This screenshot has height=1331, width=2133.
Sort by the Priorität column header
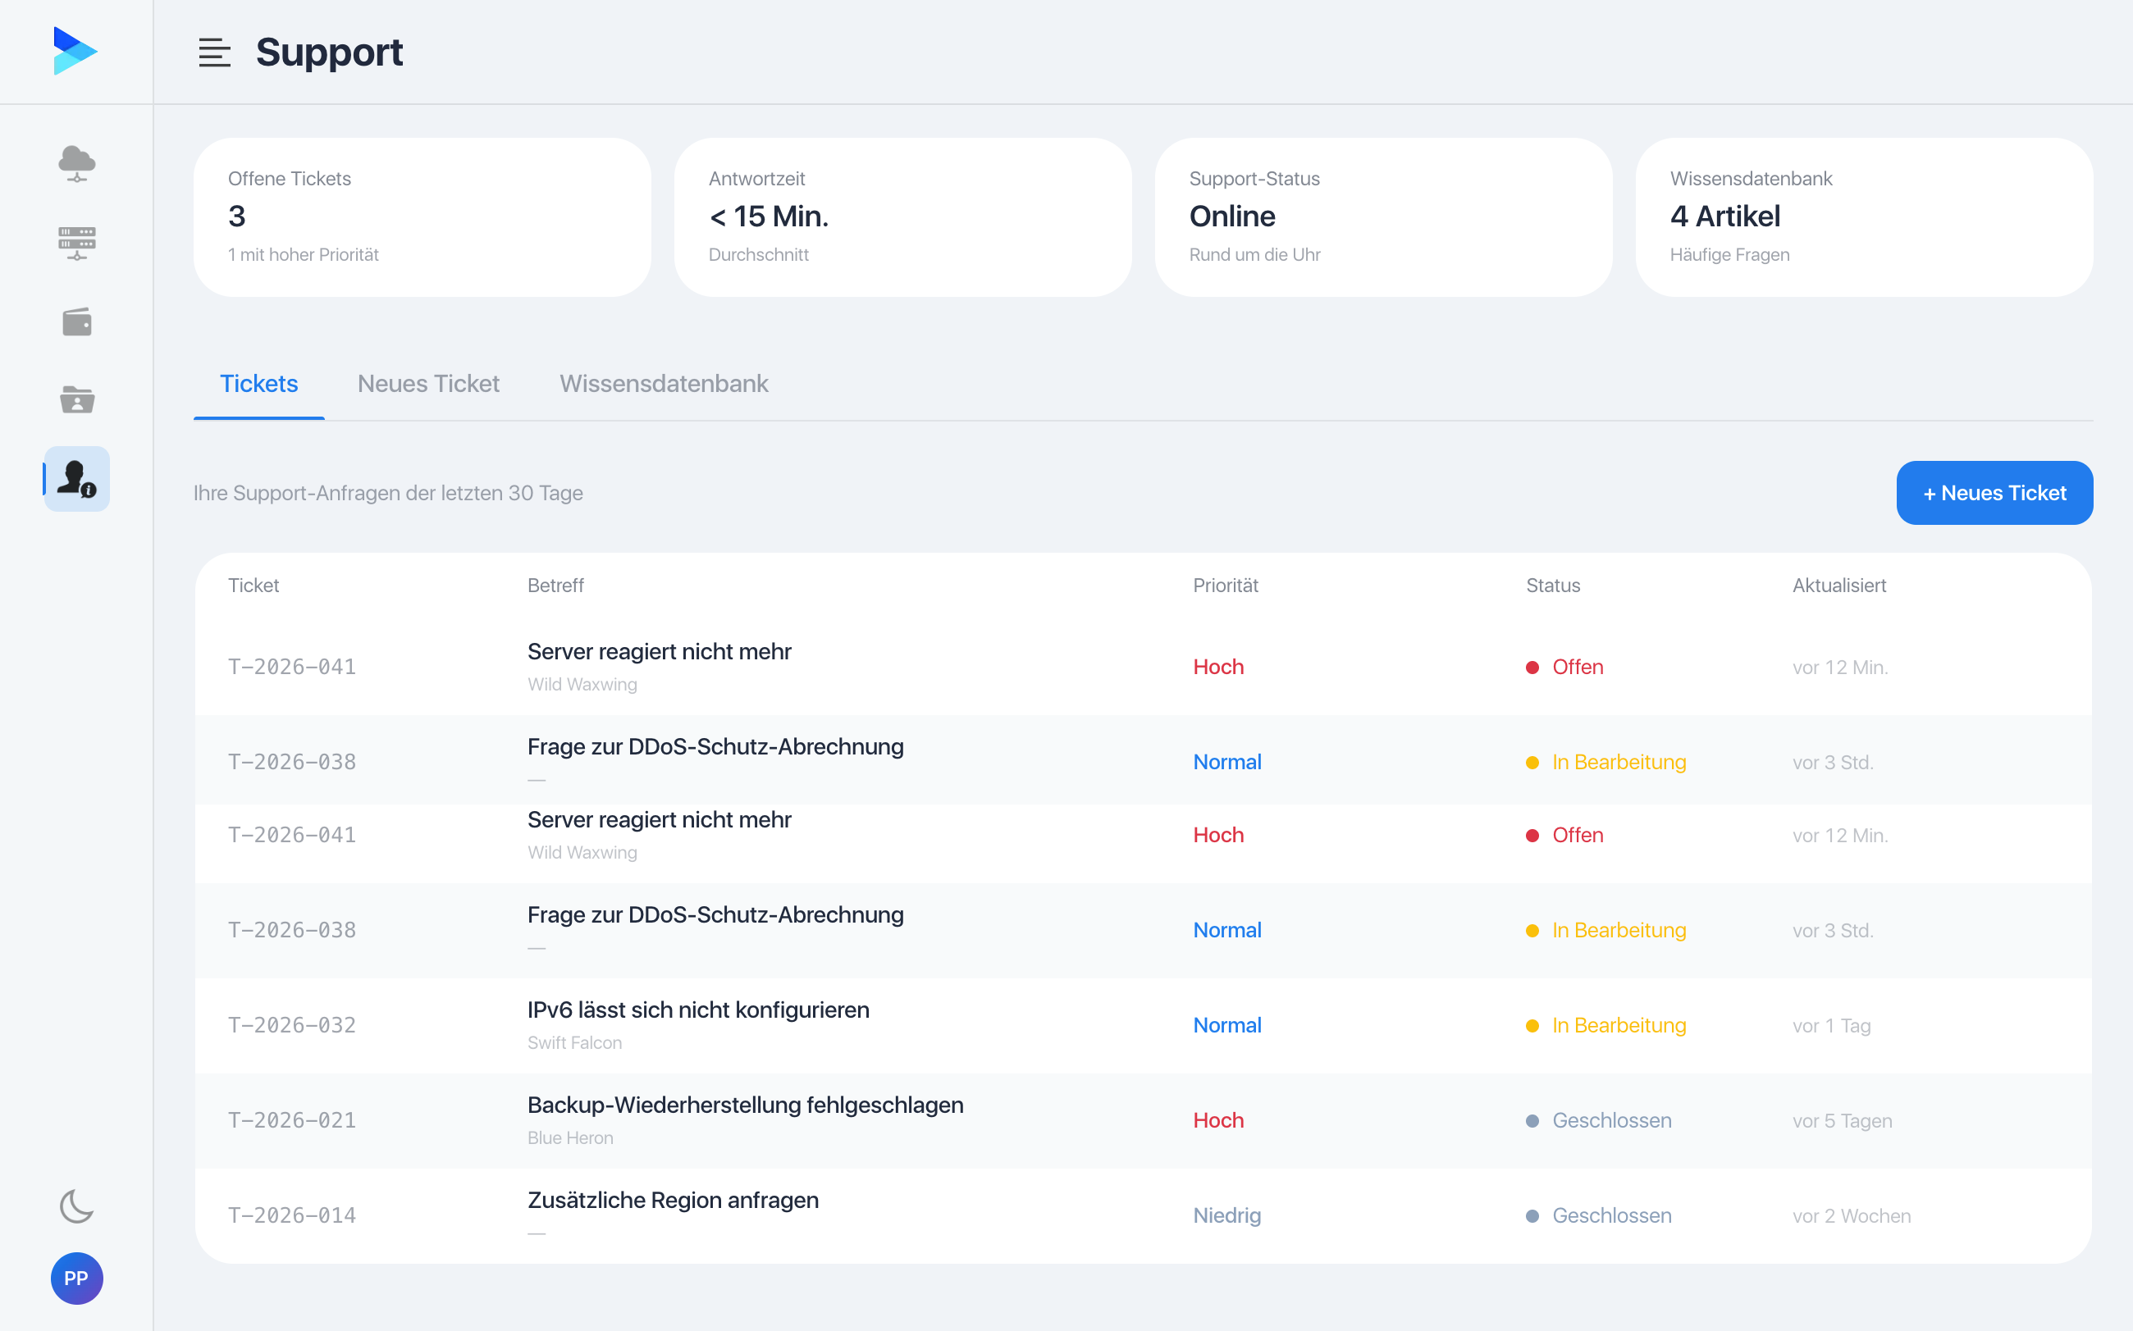1225,586
